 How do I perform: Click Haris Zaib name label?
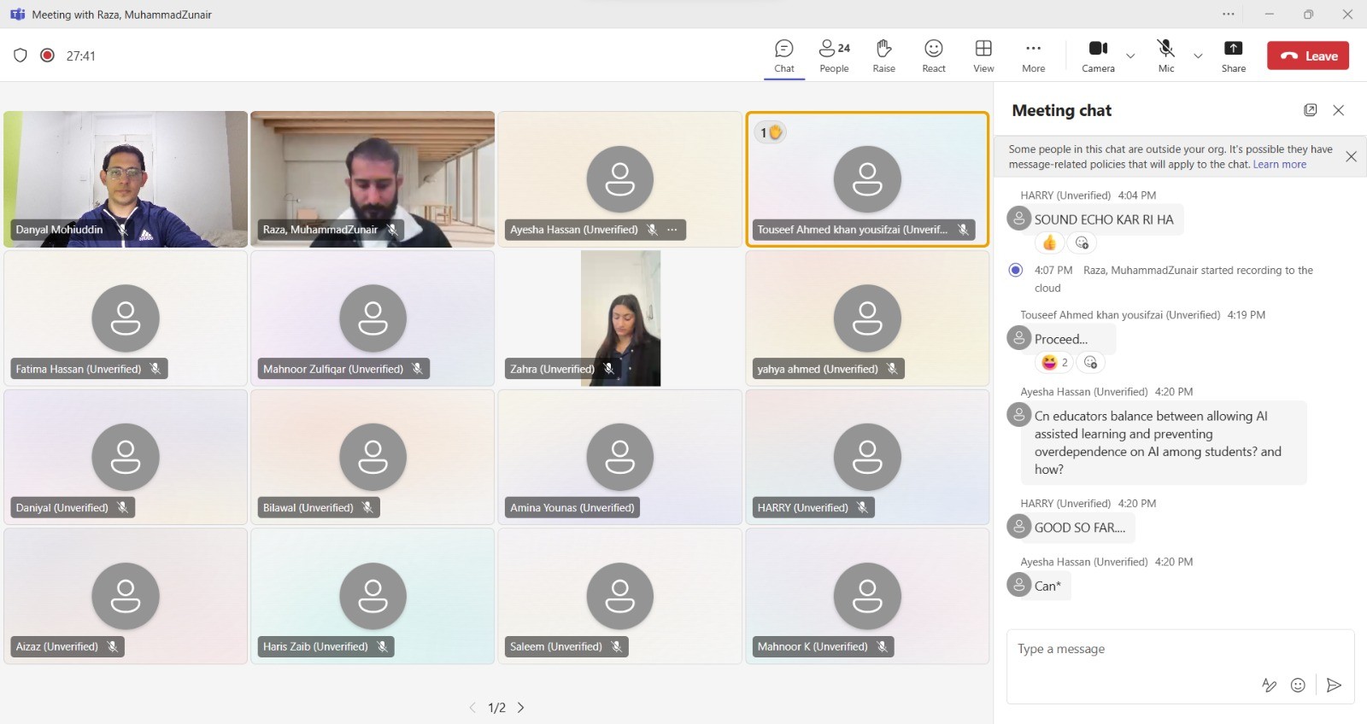(315, 647)
